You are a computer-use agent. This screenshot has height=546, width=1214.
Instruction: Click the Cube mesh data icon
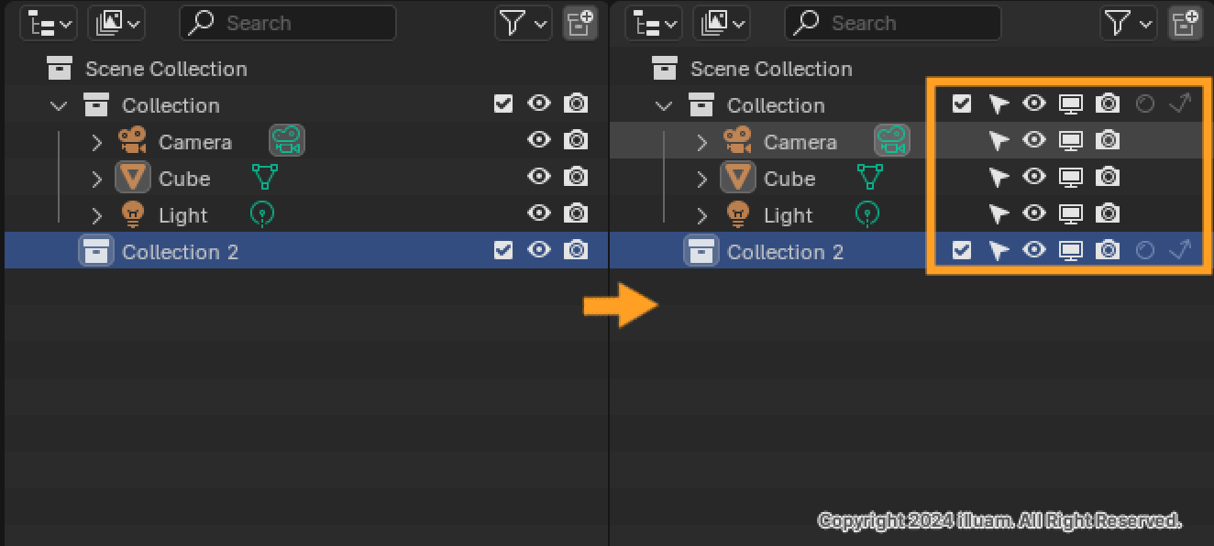pos(264,178)
